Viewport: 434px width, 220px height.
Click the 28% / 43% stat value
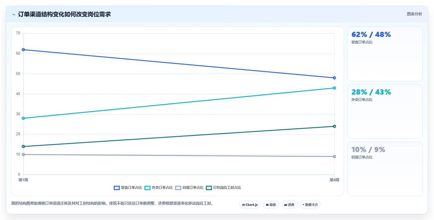tap(371, 92)
